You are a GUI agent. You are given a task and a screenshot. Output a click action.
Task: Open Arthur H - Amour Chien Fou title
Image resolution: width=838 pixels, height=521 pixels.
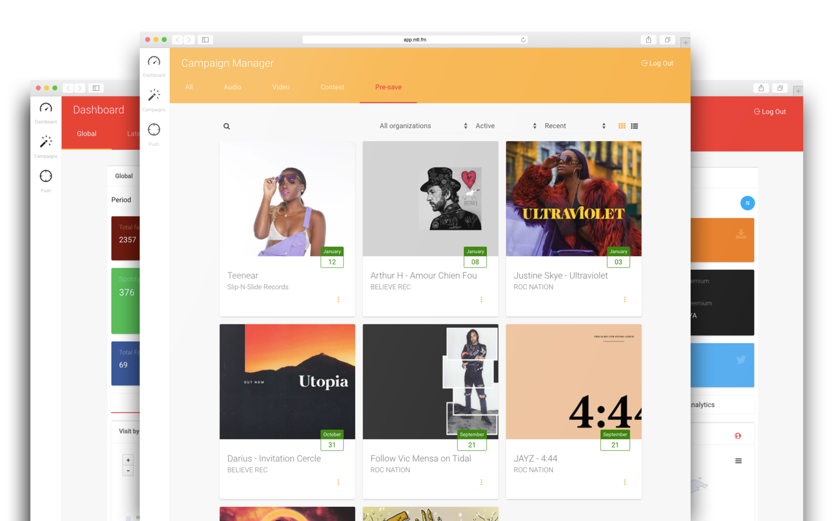[423, 276]
